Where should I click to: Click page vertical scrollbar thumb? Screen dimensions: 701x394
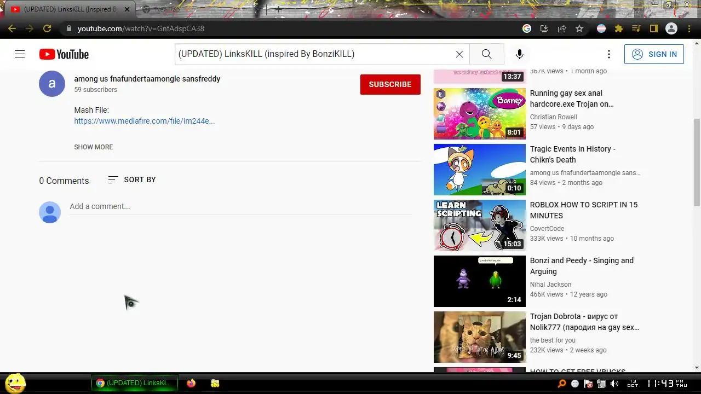697,161
